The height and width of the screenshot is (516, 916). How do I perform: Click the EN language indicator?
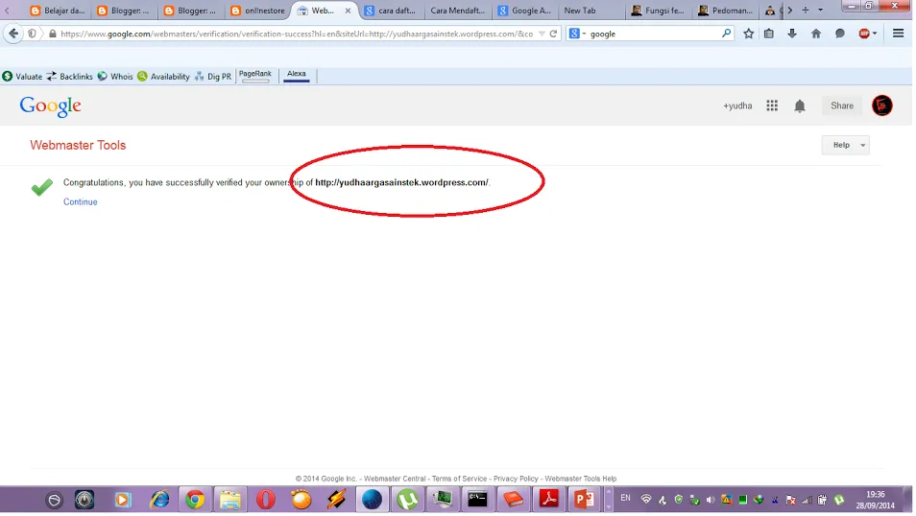[x=625, y=498]
